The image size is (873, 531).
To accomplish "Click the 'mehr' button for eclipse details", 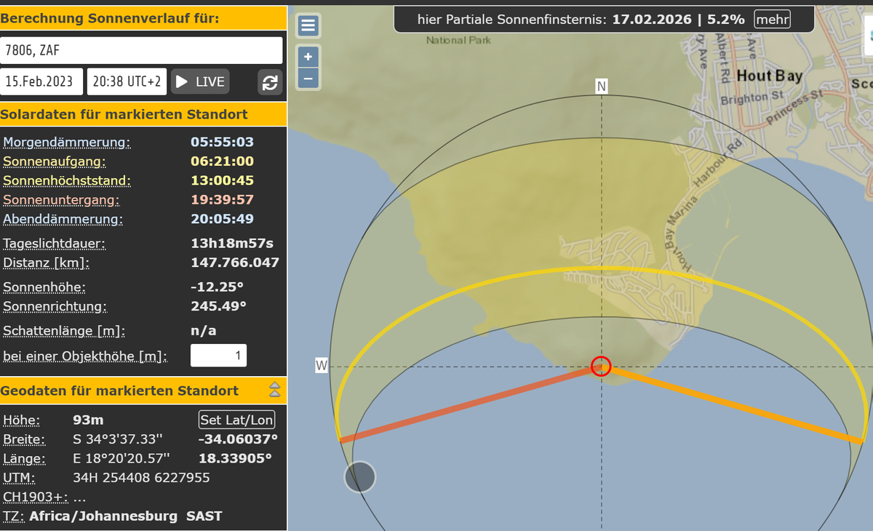I will (772, 20).
